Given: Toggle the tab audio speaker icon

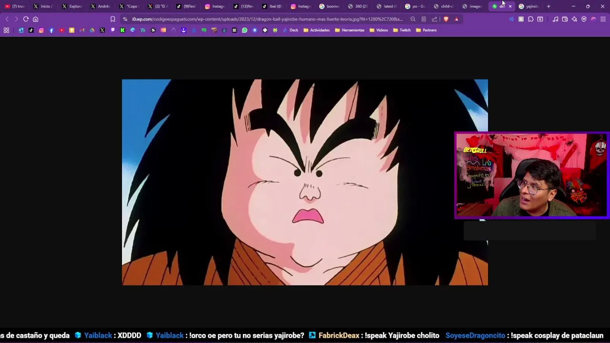Looking at the screenshot, I should pos(511,19).
